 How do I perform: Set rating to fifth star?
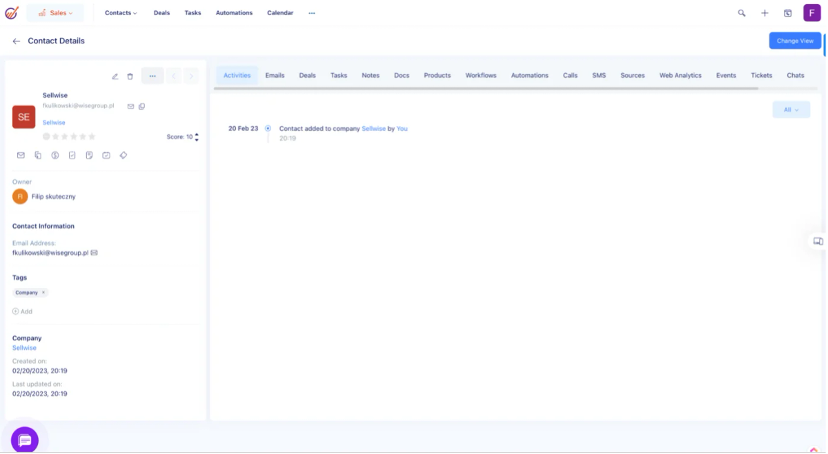[x=92, y=136]
